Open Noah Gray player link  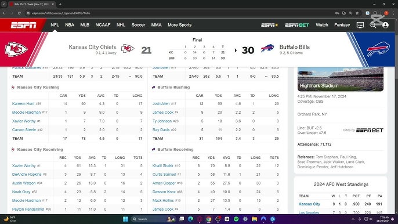pyautogui.click(x=21, y=192)
